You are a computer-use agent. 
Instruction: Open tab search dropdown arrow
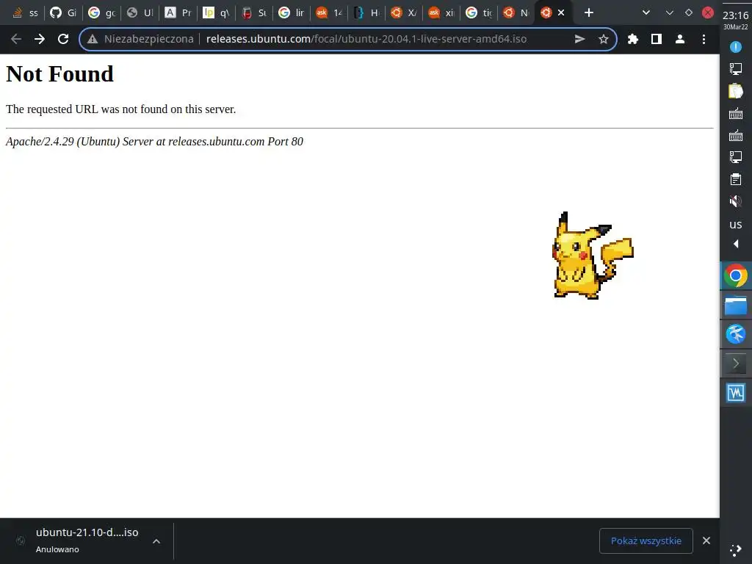[x=646, y=12]
